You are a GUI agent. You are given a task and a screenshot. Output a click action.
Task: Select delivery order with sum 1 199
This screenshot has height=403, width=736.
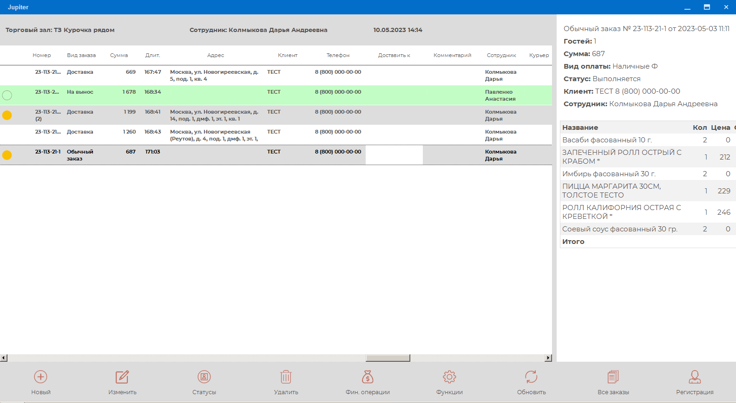[276, 115]
